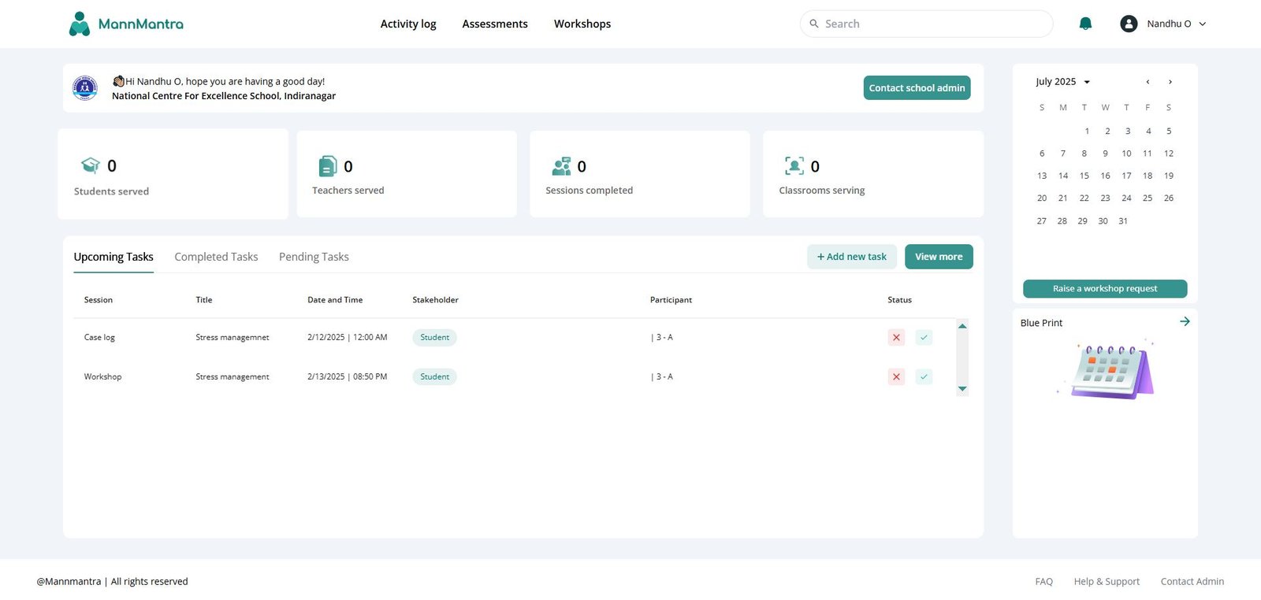Reject the Case log task with red X
The height and width of the screenshot is (600, 1261).
[x=896, y=337]
